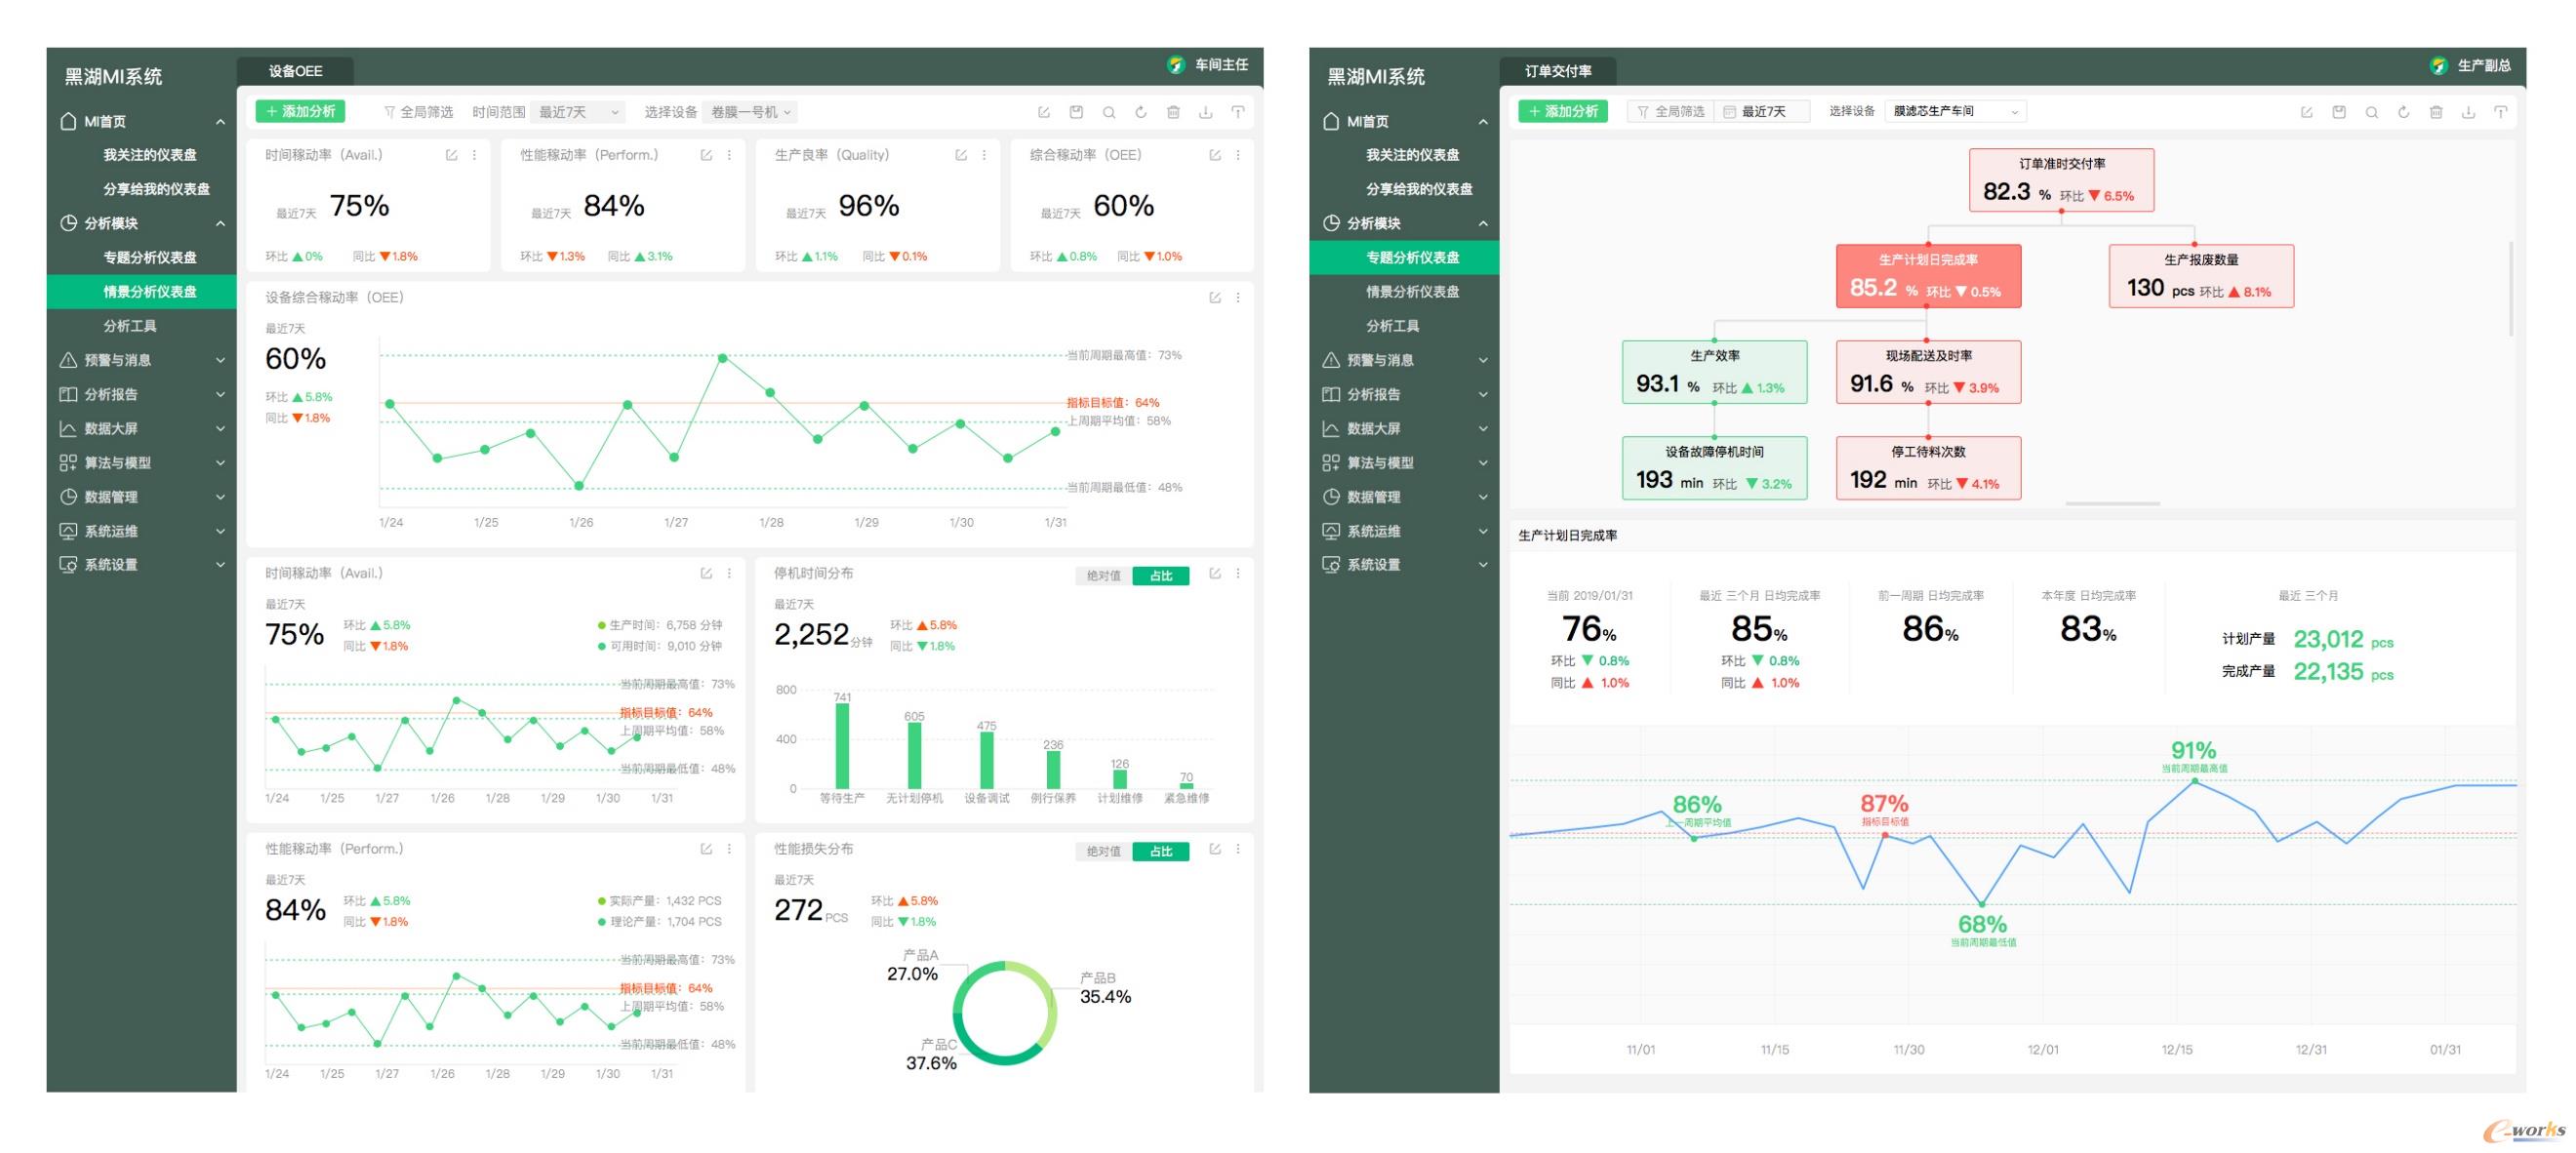Viewport: 2576px width, 1153px height.
Task: Click the download icon in the 设备OEE toolbar
Action: click(1205, 112)
